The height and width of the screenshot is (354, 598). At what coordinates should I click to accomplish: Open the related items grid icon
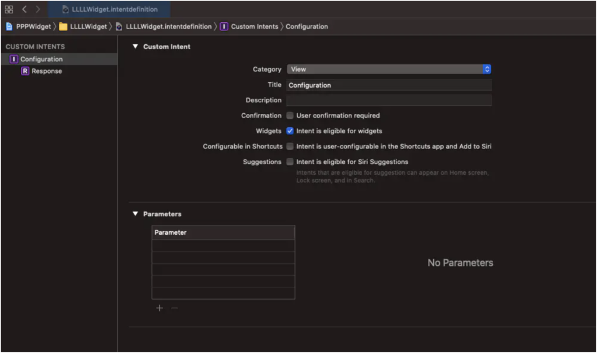coord(9,9)
